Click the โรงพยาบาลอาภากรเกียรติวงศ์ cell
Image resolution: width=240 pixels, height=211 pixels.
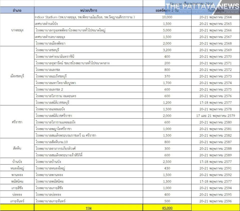(x=88, y=148)
